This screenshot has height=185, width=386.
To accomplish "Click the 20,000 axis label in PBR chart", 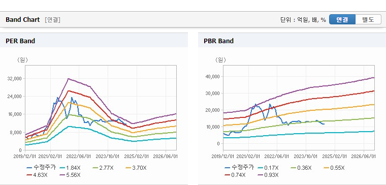I will [213, 110].
